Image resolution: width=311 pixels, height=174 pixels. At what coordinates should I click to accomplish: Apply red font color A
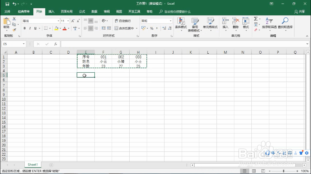click(x=64, y=29)
